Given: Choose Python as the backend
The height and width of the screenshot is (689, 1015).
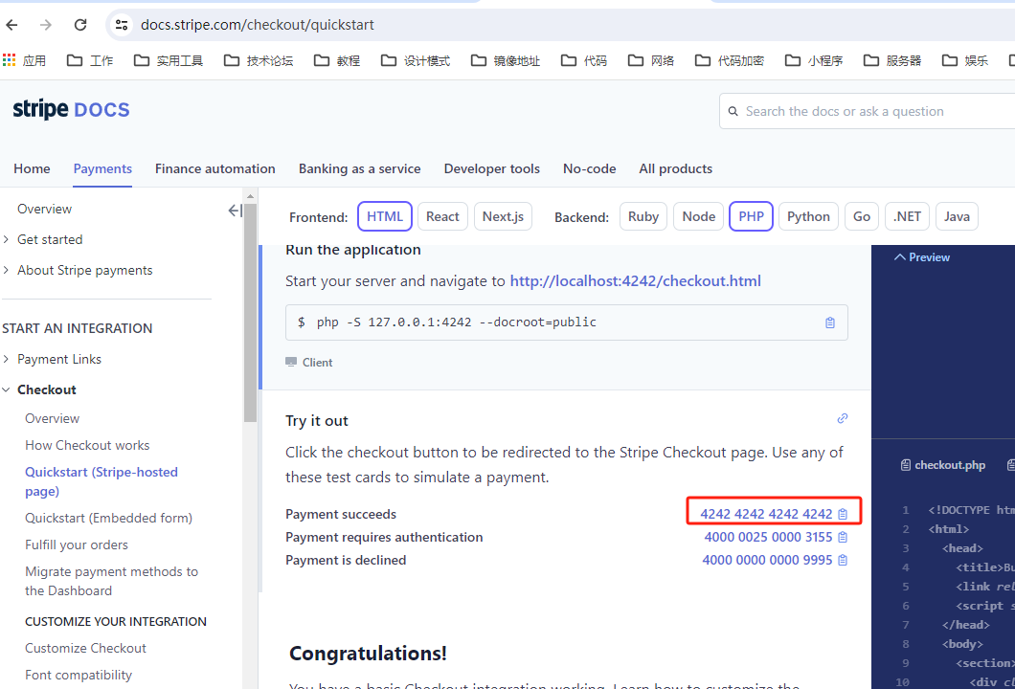Looking at the screenshot, I should click(808, 216).
